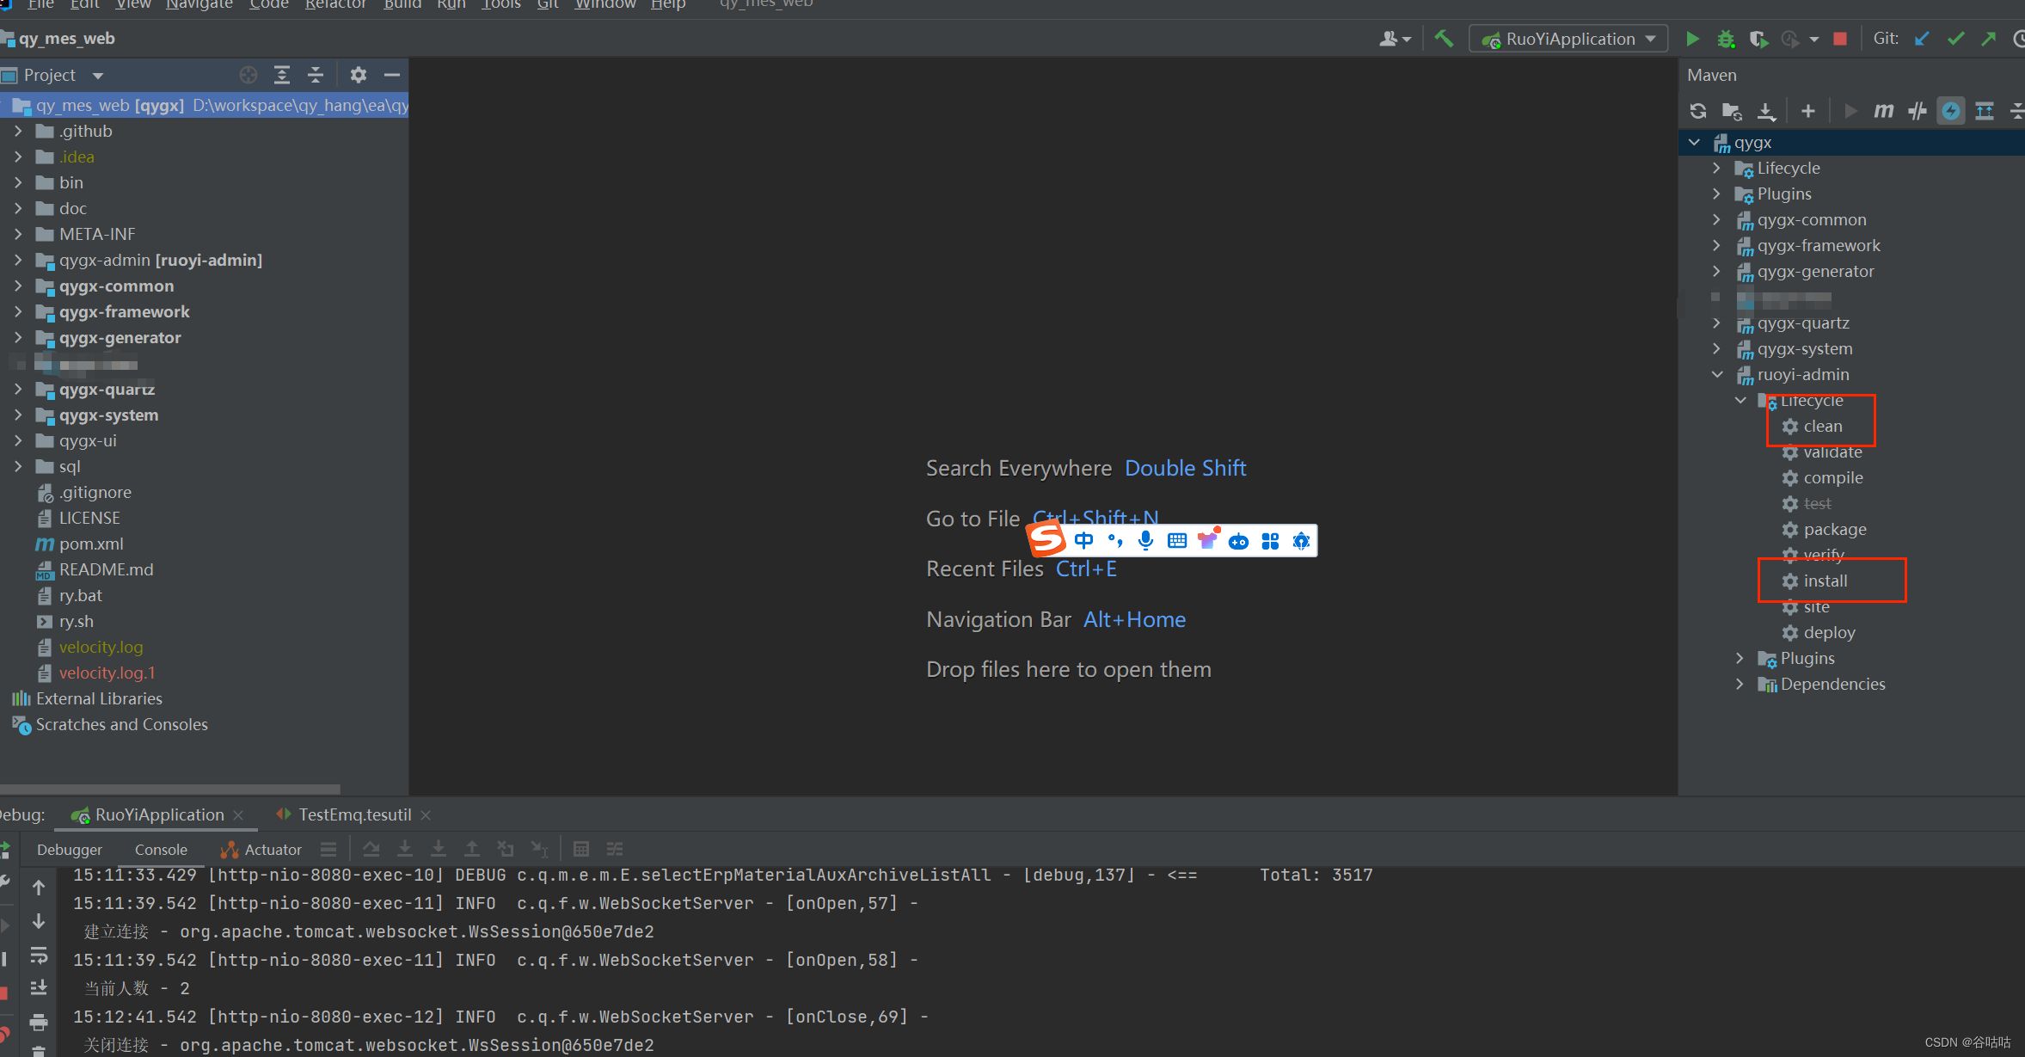Click the Execute Maven Goal 'm' icon
Image resolution: width=2025 pixels, height=1057 pixels.
1883,111
